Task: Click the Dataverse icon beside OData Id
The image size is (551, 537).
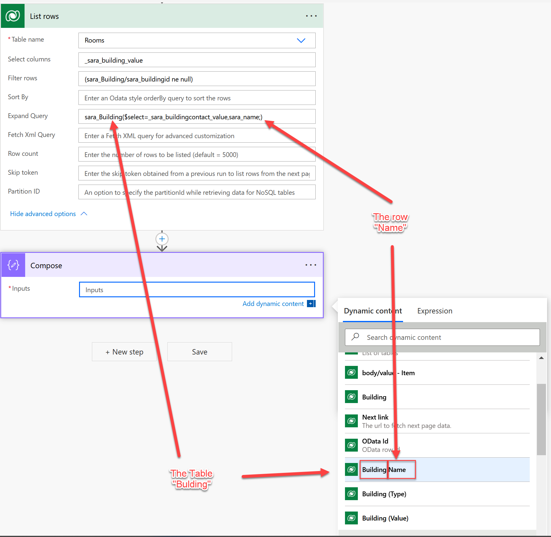Action: point(351,445)
